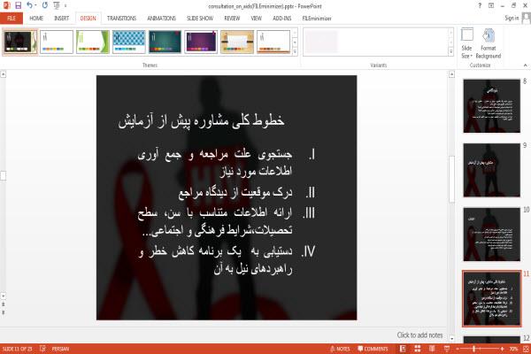Select slide 9 thumbnail
The width and height of the screenshot is (531, 354).
[x=492, y=170]
